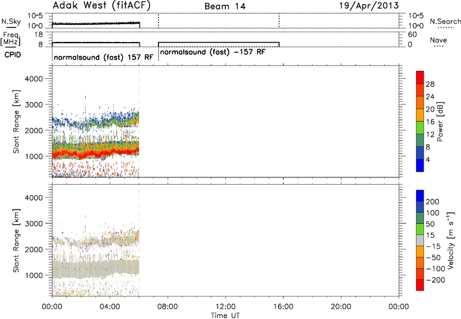This screenshot has width=461, height=319.
Task: Click '3000' on the velocity panel axis
Action: point(34,223)
